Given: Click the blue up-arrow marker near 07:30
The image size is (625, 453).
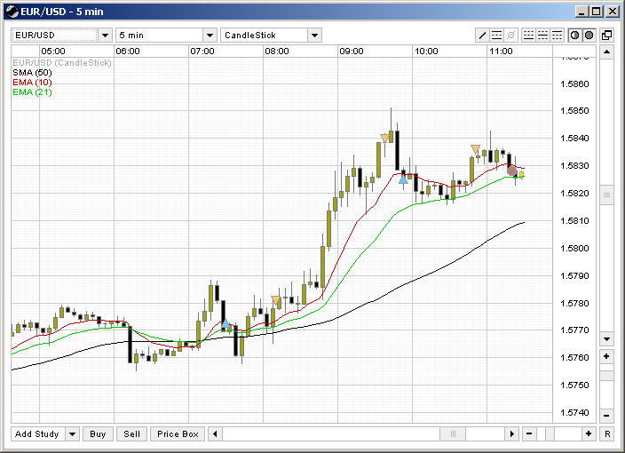Looking at the screenshot, I should (x=225, y=323).
